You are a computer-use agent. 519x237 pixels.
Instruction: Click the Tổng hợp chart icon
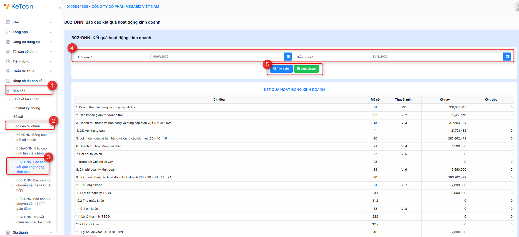(8, 32)
